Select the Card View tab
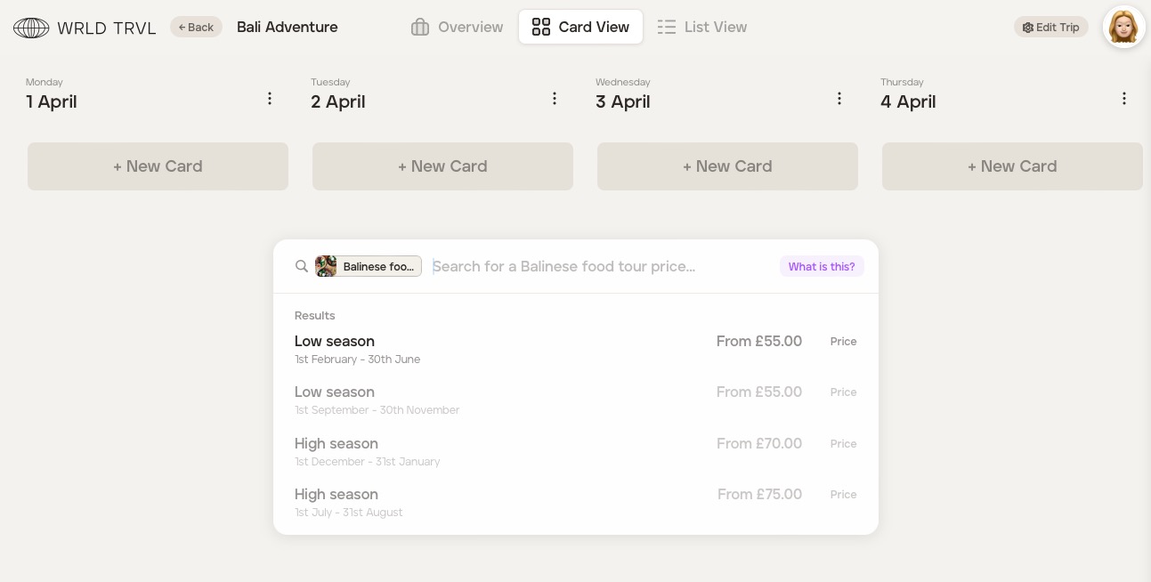The image size is (1151, 582). tap(580, 28)
